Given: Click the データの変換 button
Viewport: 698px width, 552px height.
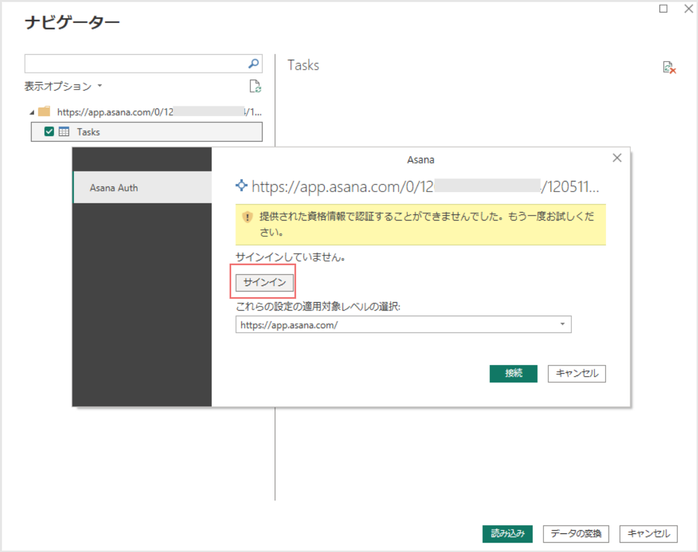Looking at the screenshot, I should point(576,534).
